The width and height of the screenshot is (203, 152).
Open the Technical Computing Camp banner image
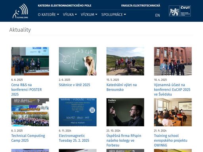[30, 112]
